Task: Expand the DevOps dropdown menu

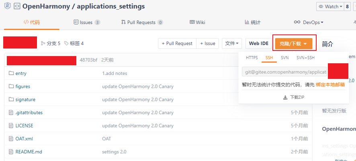Action: click(309, 22)
